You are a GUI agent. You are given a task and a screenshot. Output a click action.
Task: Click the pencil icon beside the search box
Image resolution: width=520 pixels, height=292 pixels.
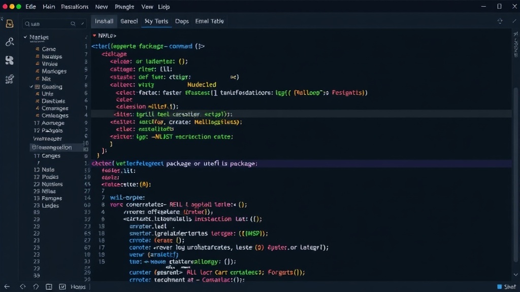pos(83,24)
